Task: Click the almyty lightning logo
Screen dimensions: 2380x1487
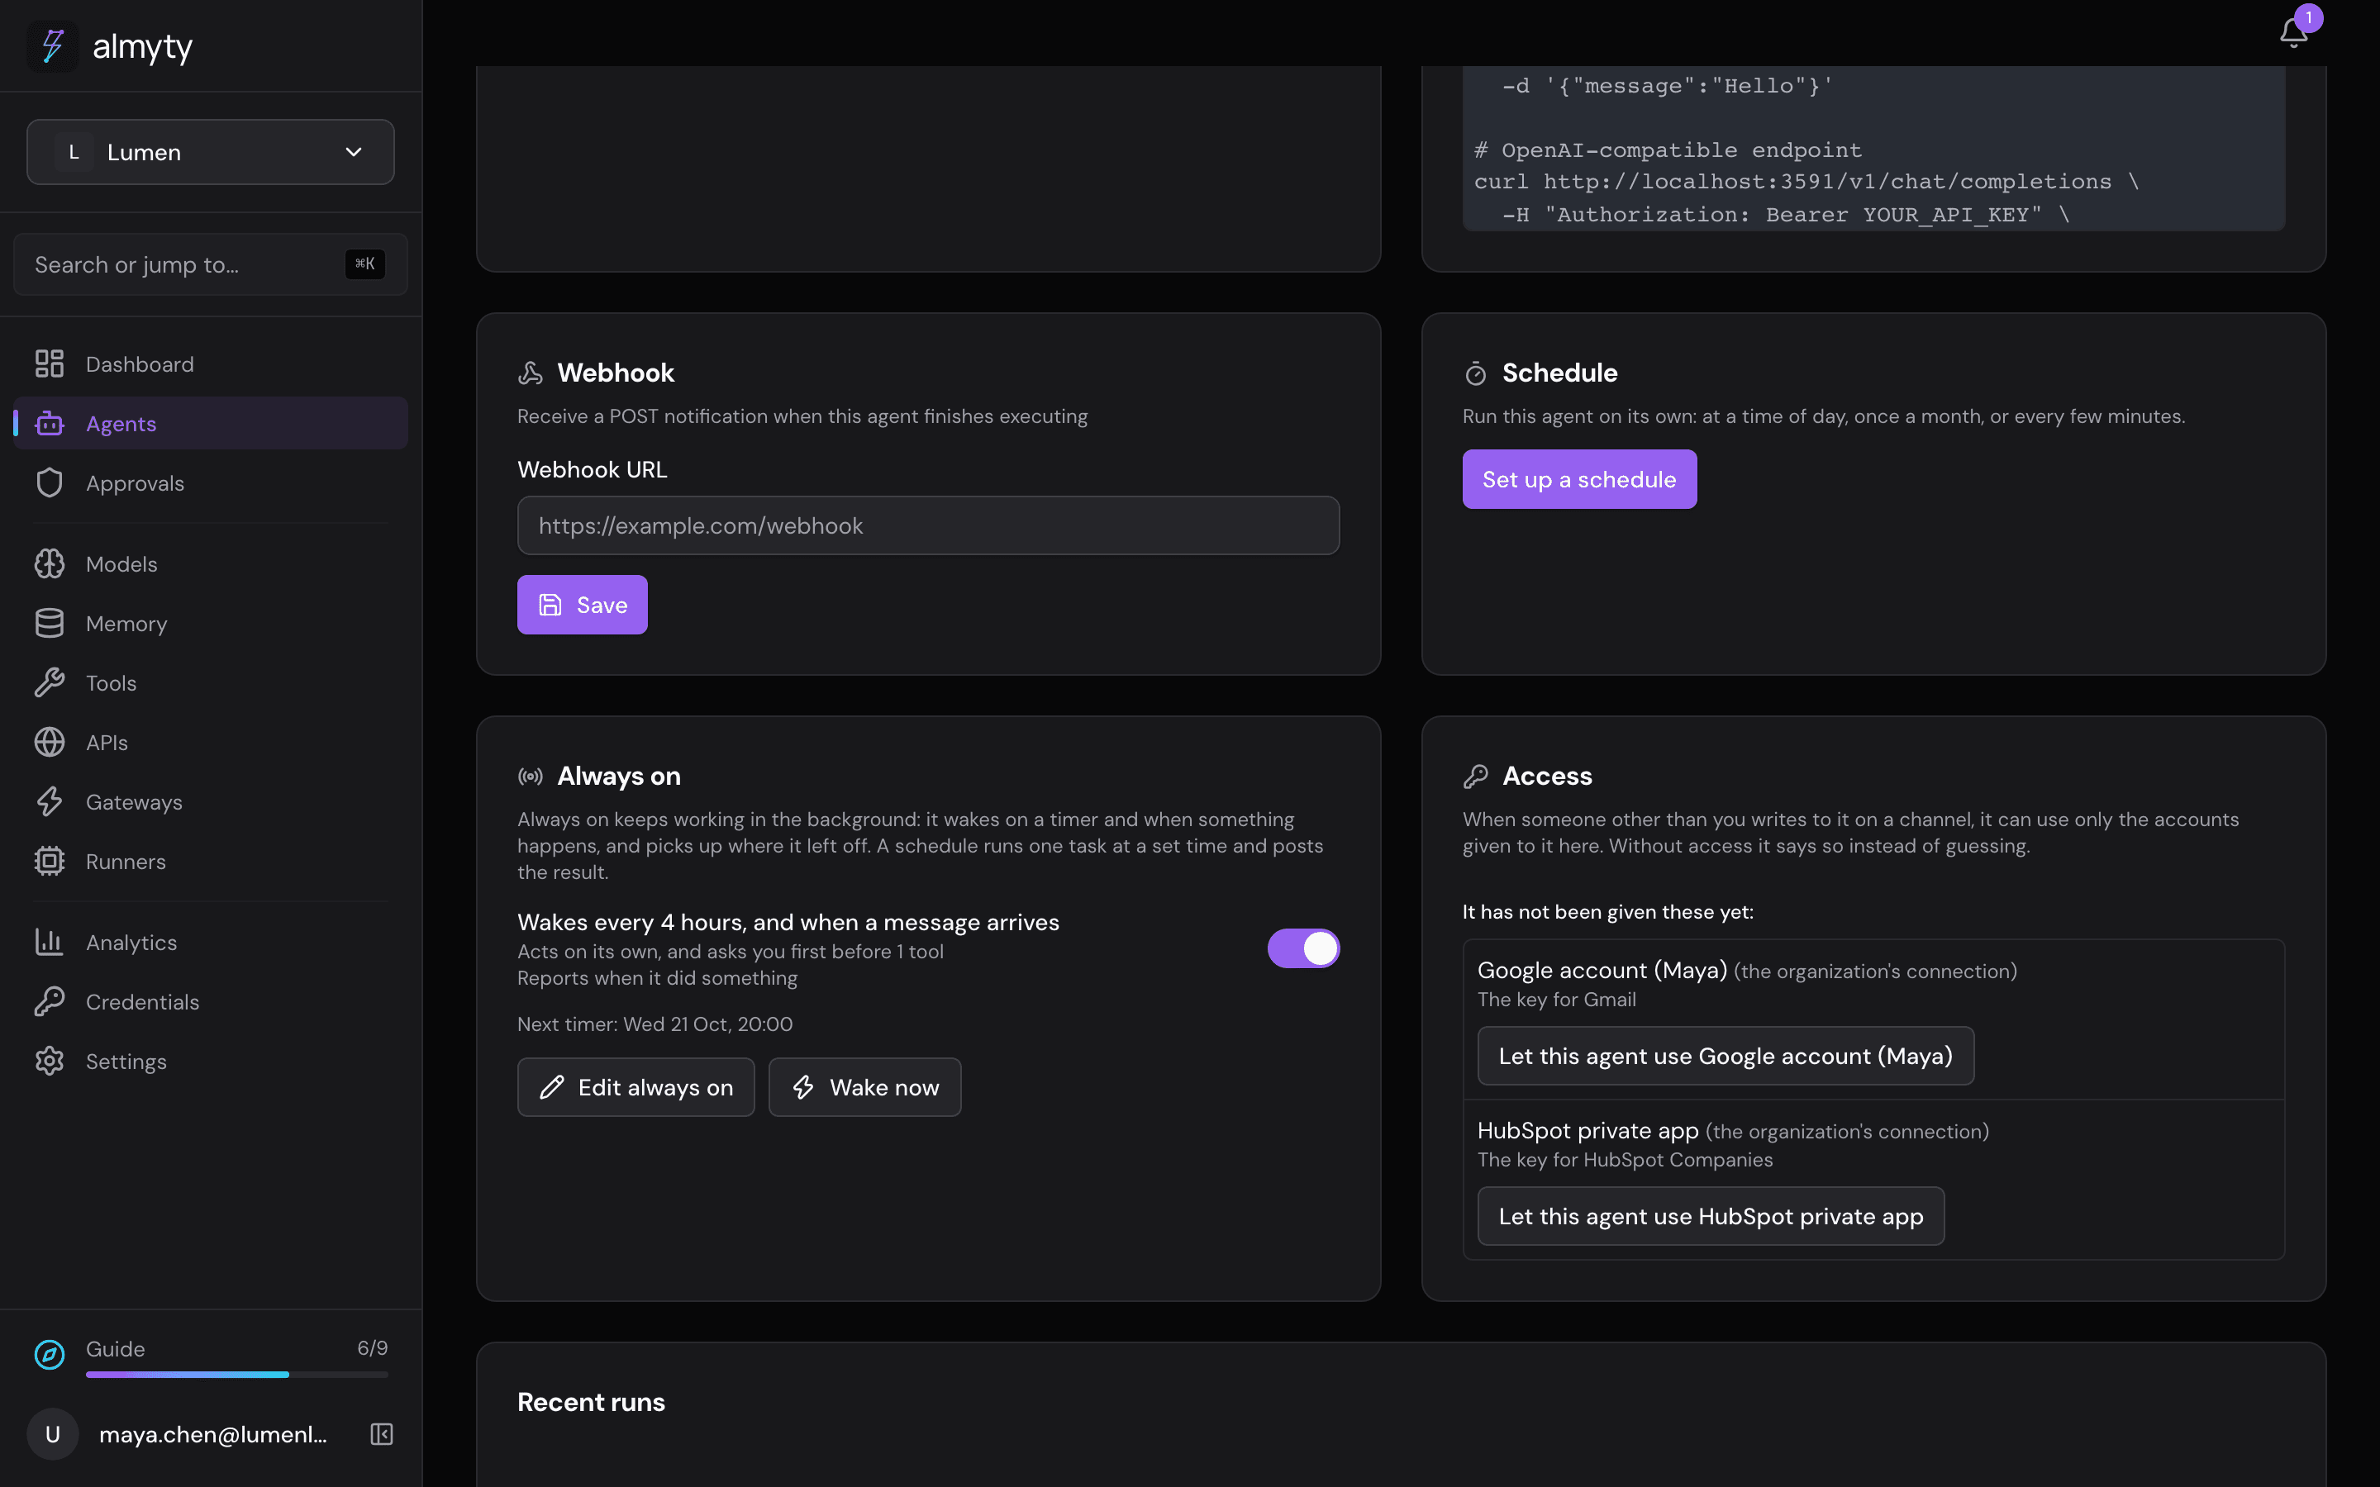Action: pyautogui.click(x=53, y=46)
